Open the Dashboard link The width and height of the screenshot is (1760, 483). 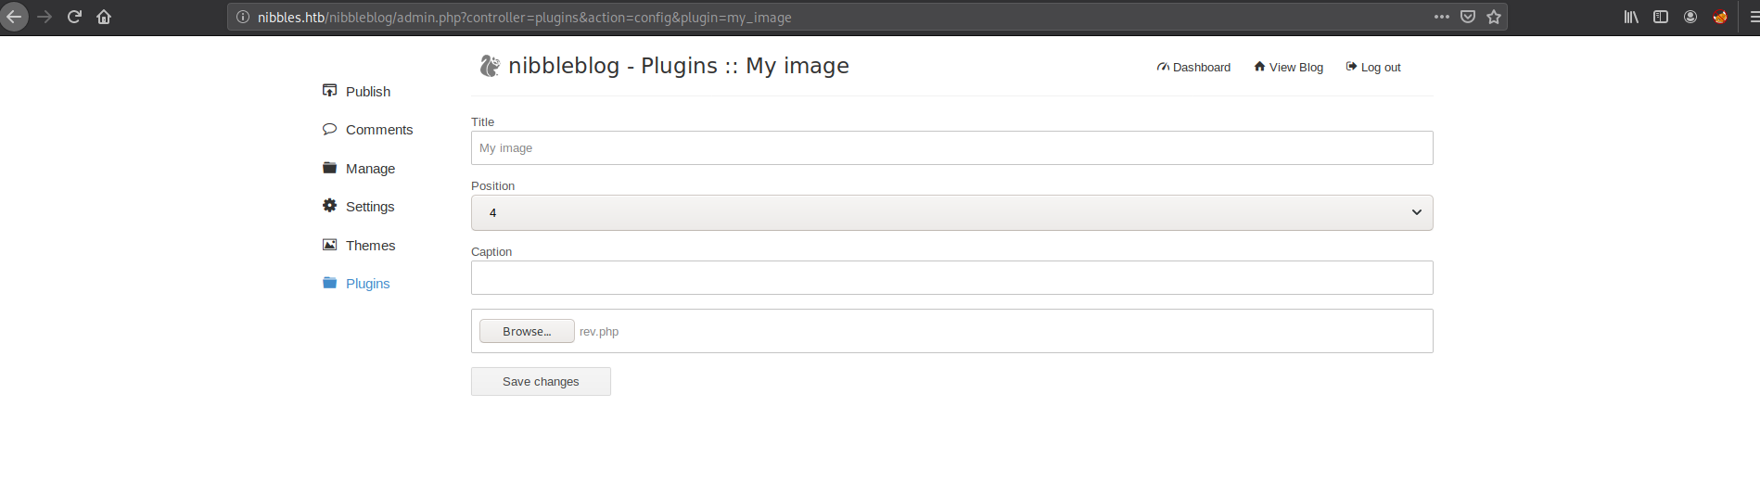(1193, 67)
